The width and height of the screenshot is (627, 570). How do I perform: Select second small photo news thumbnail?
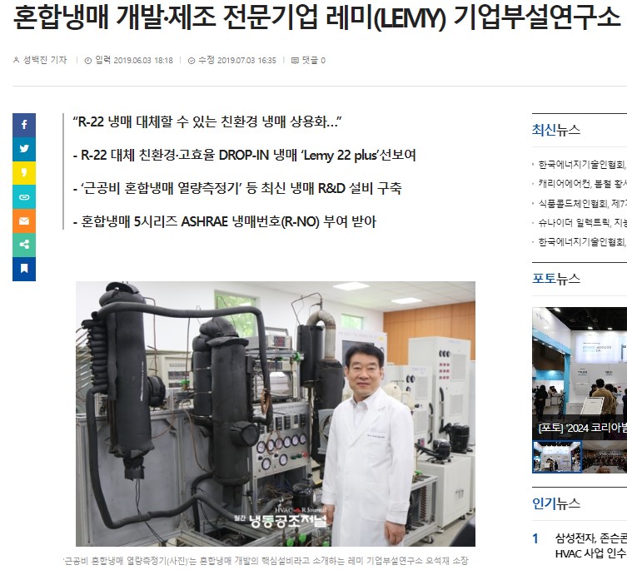(x=605, y=457)
